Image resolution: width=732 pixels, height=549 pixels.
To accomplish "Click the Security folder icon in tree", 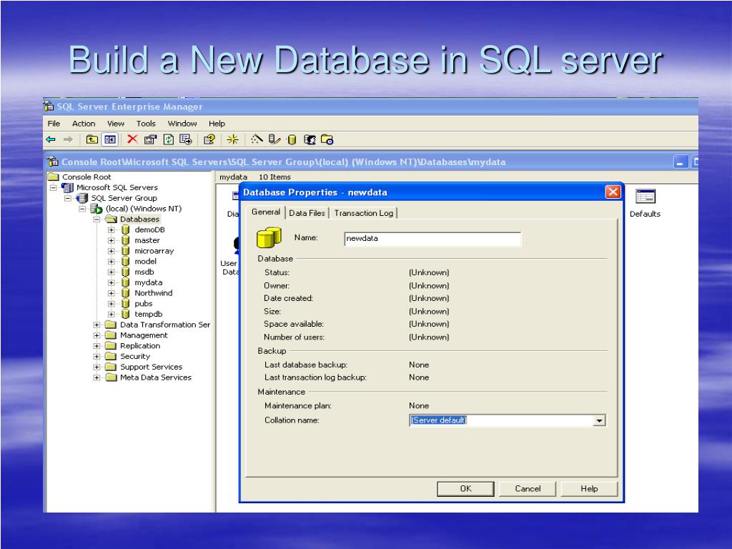I will tap(111, 356).
